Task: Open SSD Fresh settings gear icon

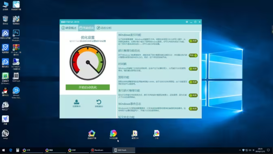Action: 187,22
